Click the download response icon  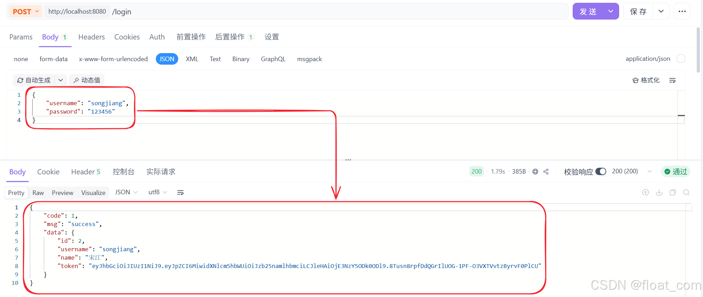point(659,193)
